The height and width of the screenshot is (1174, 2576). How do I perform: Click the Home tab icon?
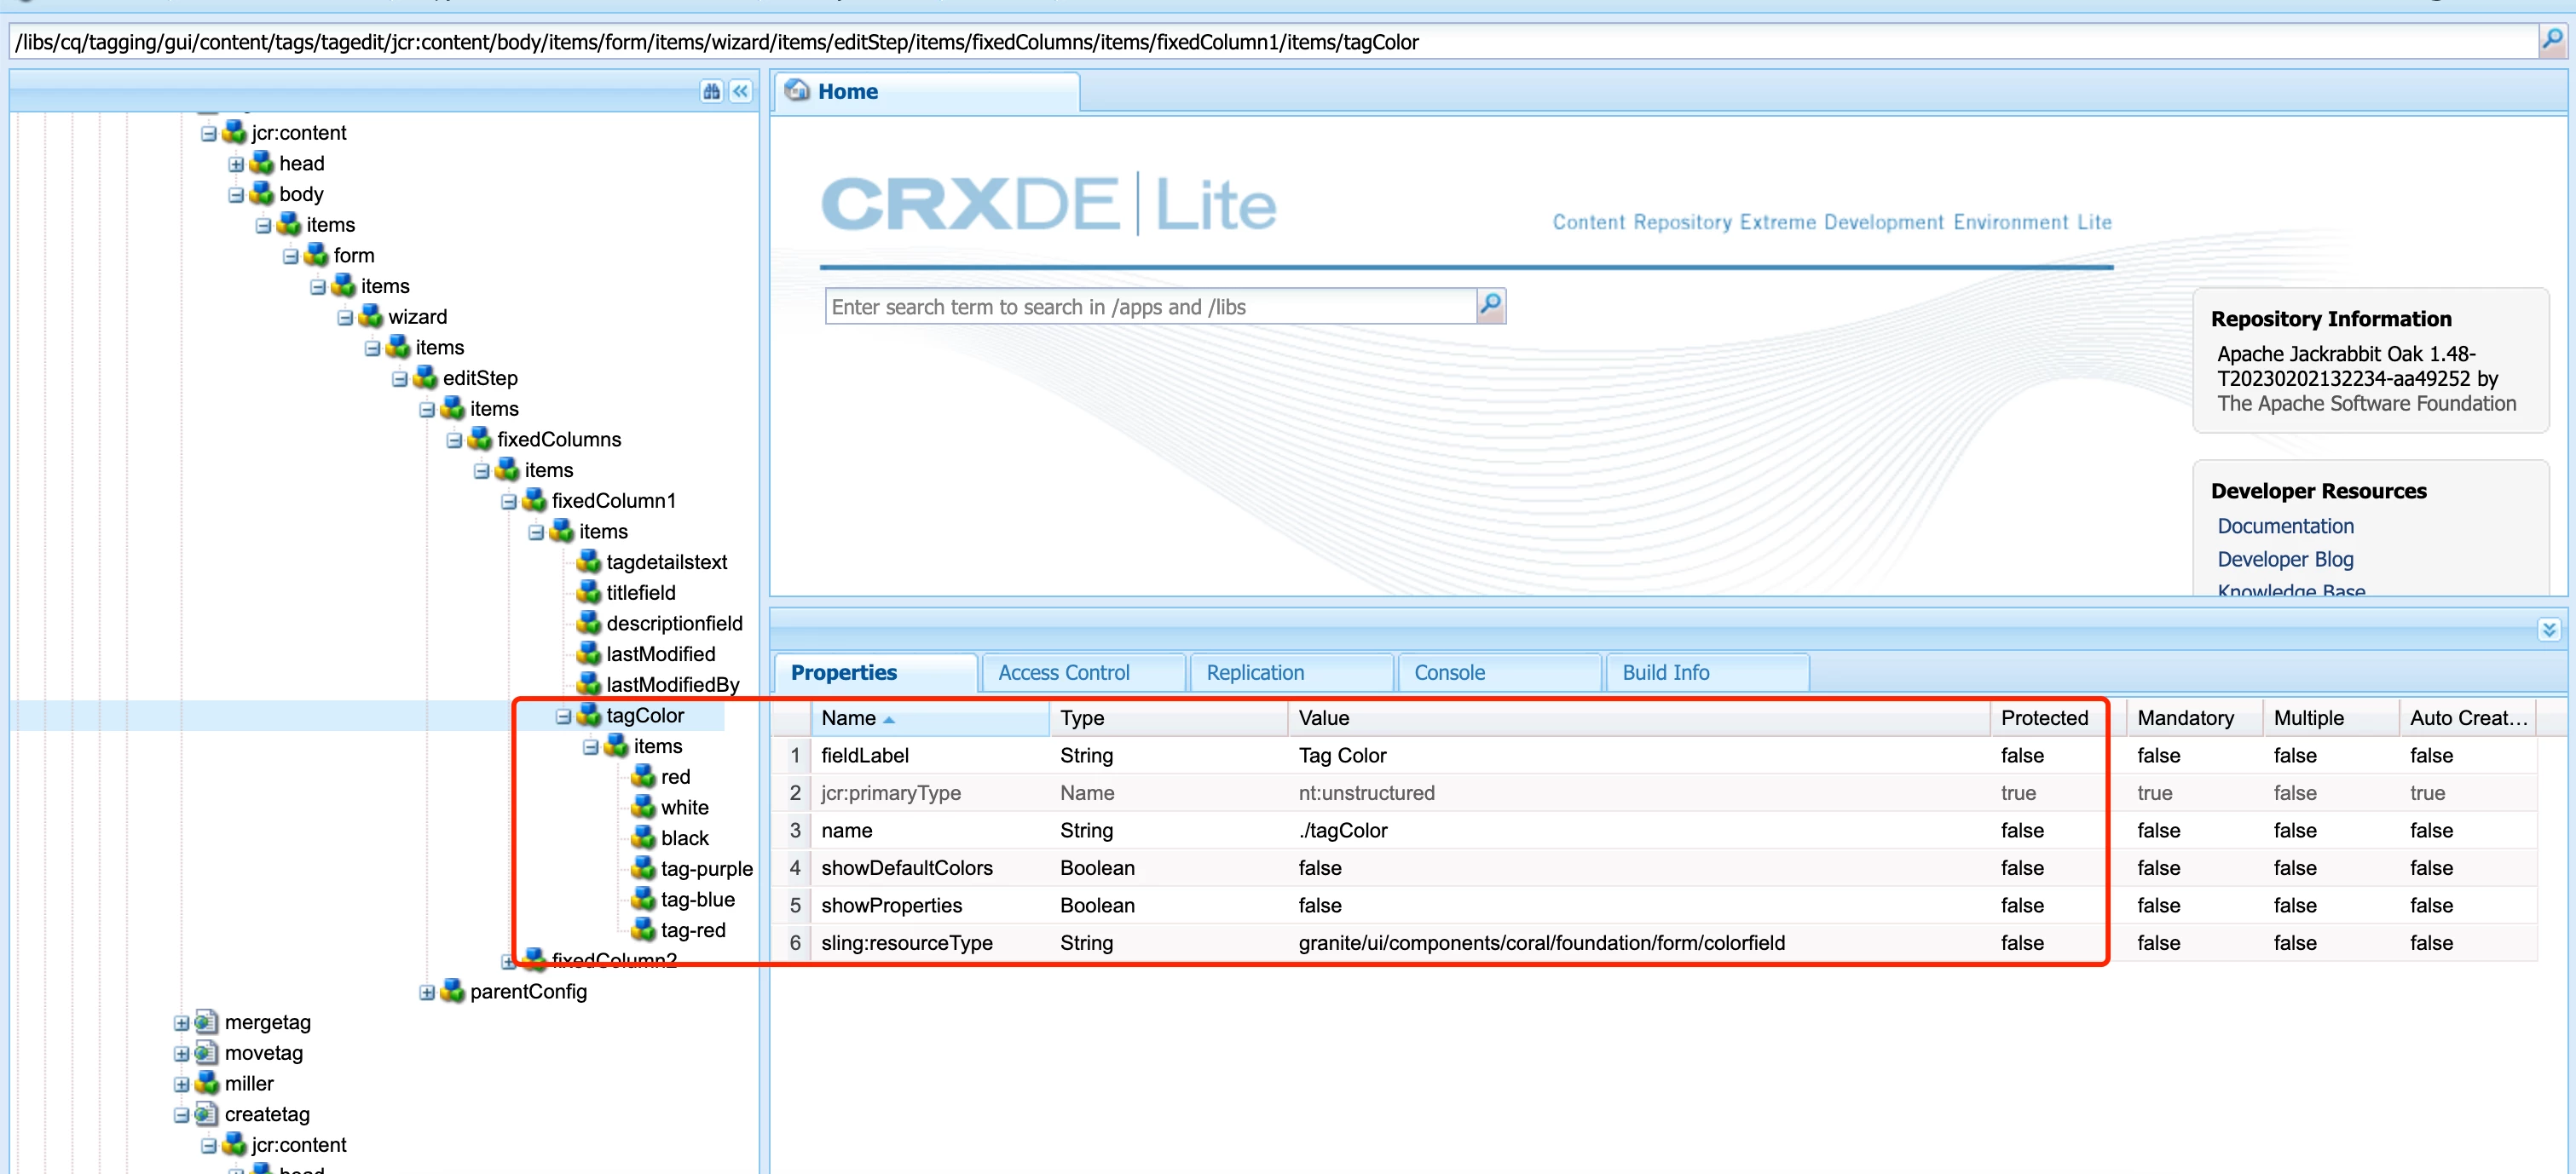[797, 91]
